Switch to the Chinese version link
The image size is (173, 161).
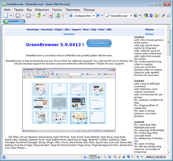(x=150, y=30)
